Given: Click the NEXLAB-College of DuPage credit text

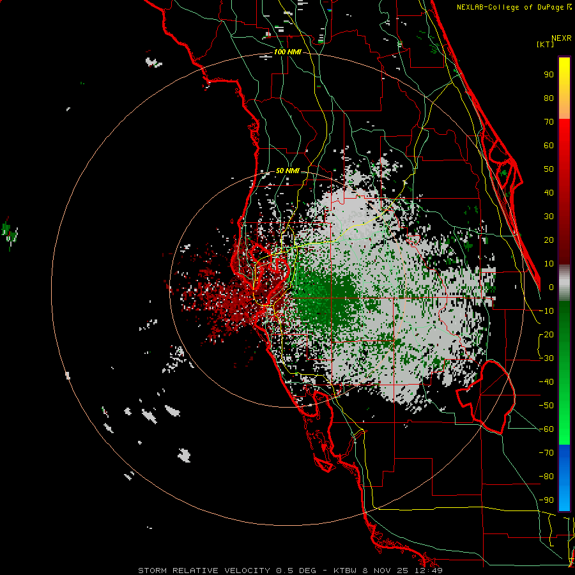Looking at the screenshot, I should 514,7.
